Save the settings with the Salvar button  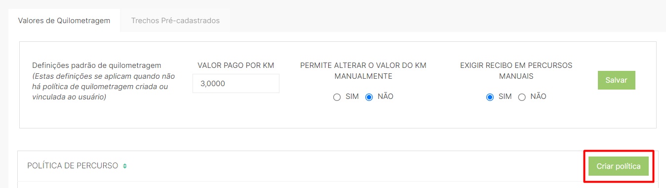click(x=616, y=80)
